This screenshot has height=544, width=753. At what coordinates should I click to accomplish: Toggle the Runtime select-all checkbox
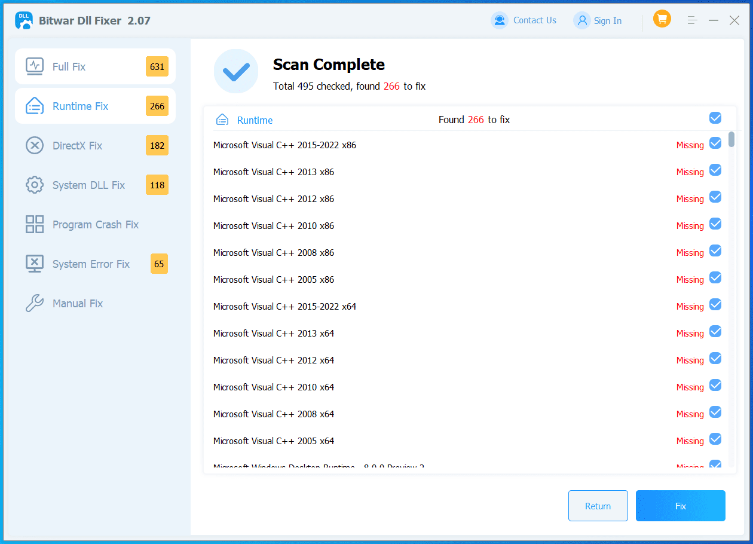coord(715,118)
